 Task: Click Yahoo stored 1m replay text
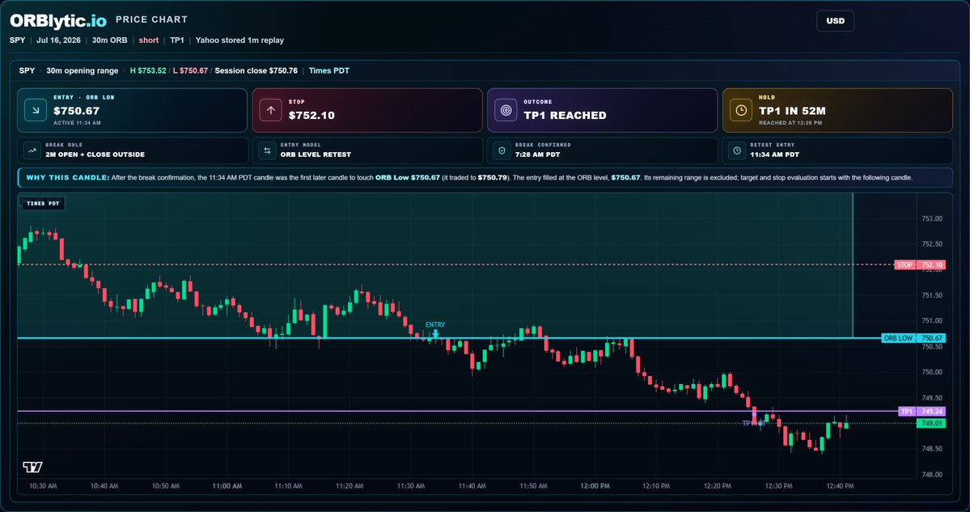[239, 40]
